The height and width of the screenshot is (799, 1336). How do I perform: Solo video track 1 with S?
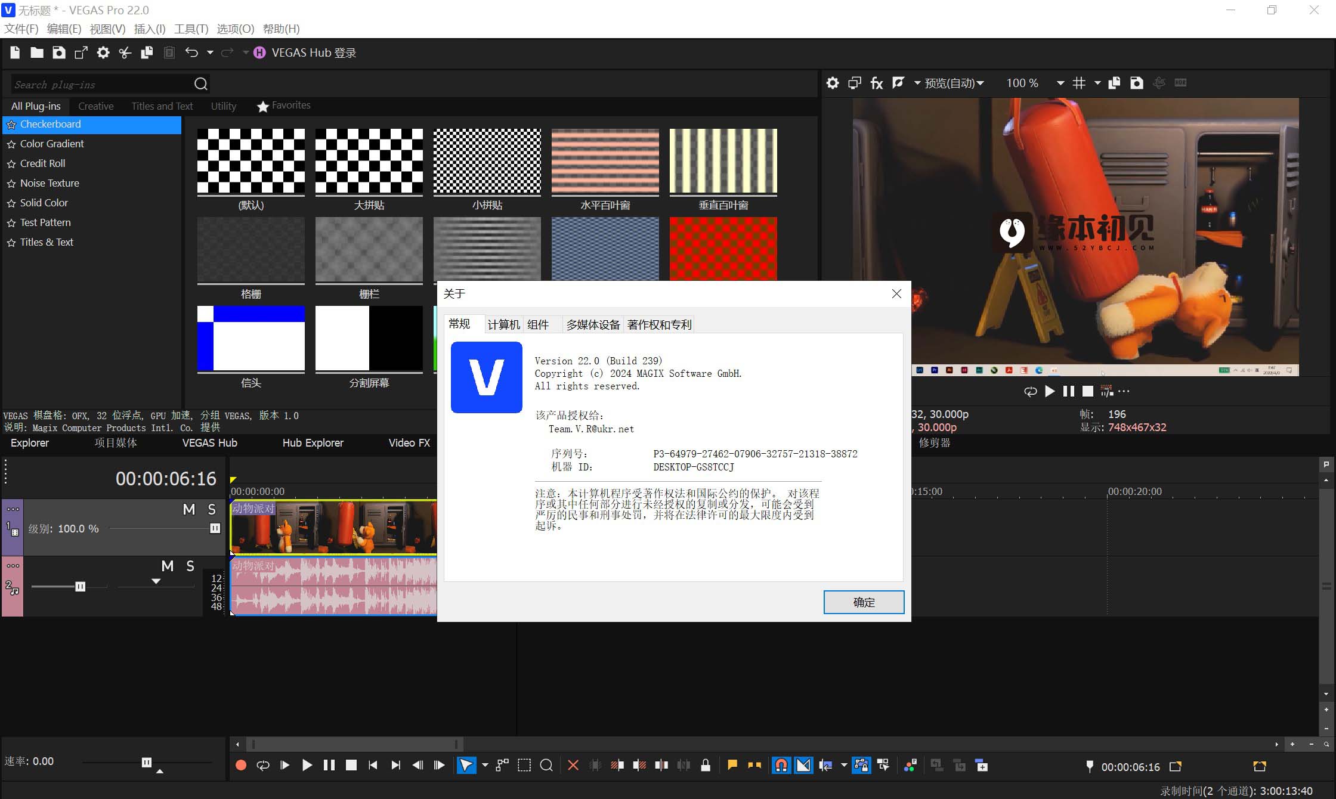pos(212,509)
